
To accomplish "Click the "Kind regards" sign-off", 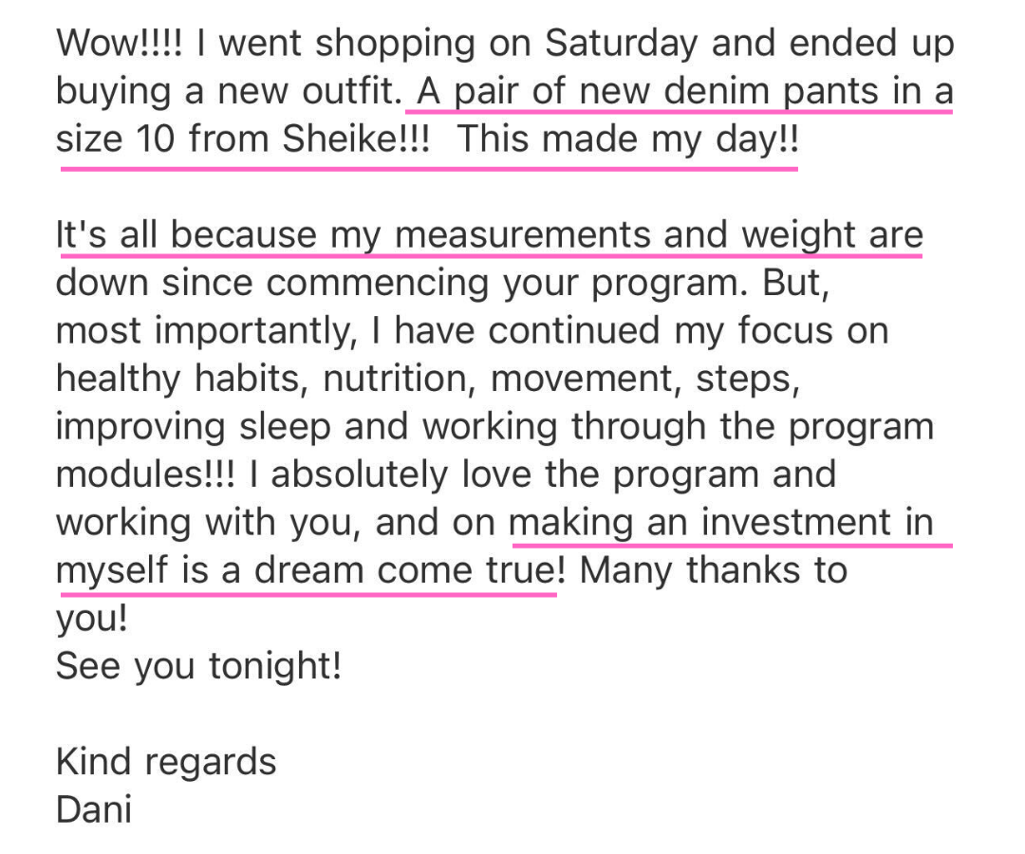I will [167, 762].
